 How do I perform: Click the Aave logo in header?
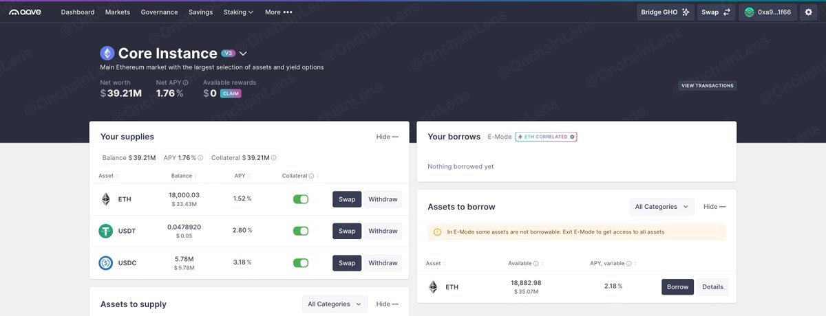pyautogui.click(x=25, y=12)
